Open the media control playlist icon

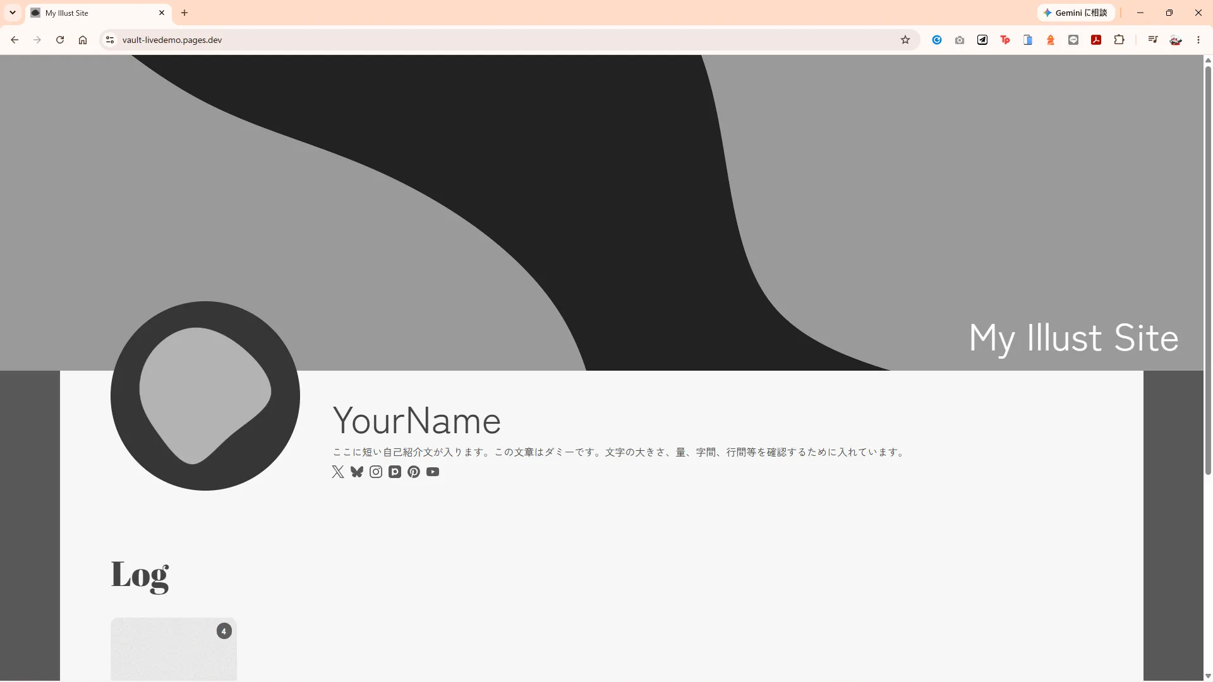pyautogui.click(x=1153, y=40)
